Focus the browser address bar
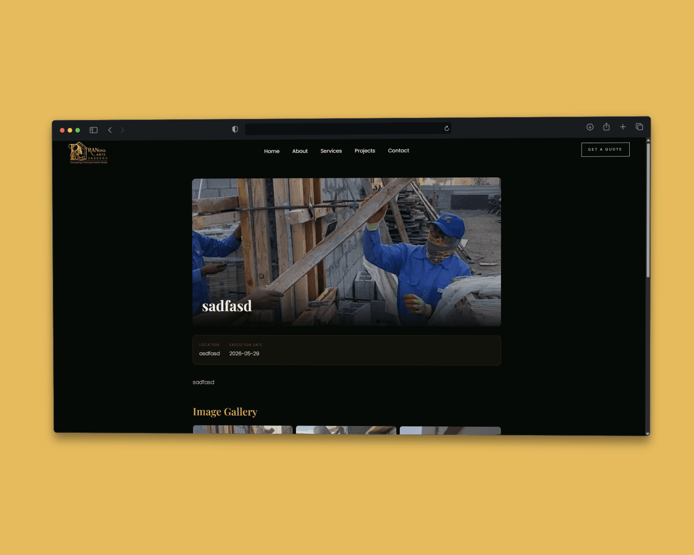 pyautogui.click(x=348, y=129)
